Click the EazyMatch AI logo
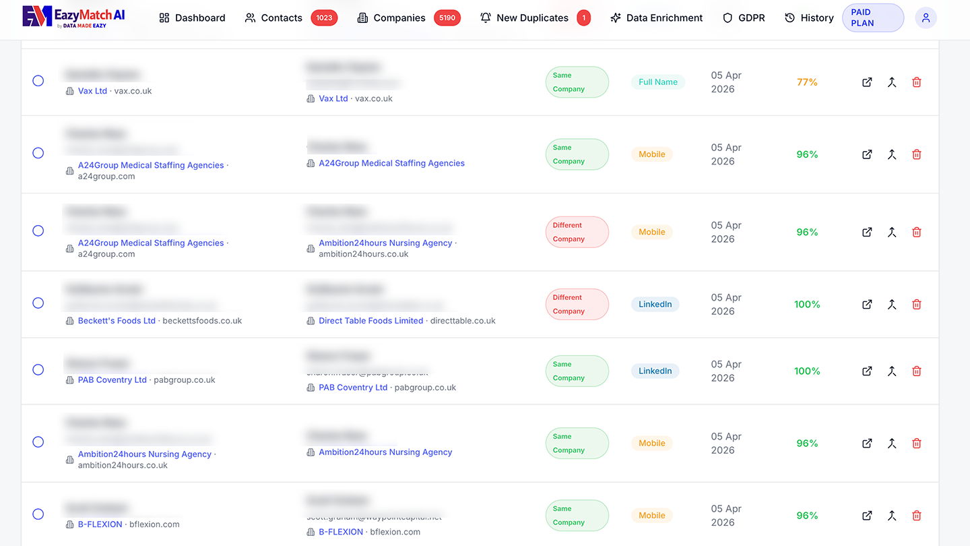 73,17
